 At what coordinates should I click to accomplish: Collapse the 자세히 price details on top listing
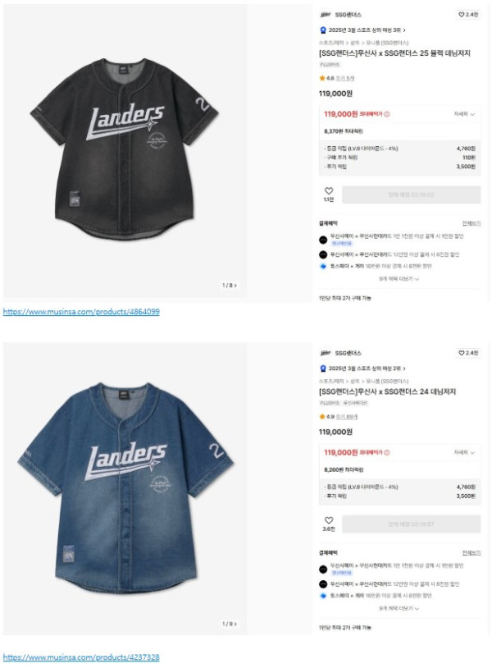click(464, 114)
